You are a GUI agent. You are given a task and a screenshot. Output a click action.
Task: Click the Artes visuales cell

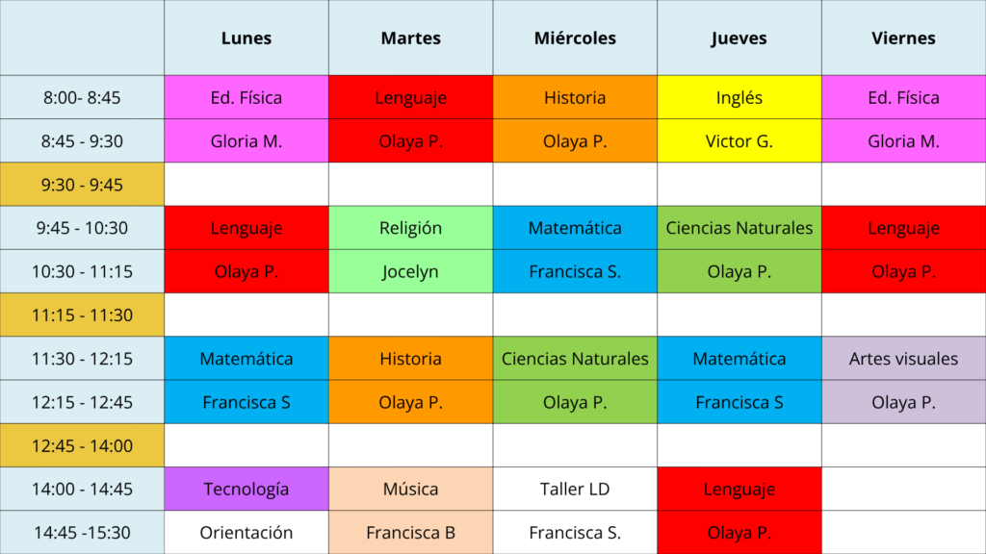click(x=903, y=359)
